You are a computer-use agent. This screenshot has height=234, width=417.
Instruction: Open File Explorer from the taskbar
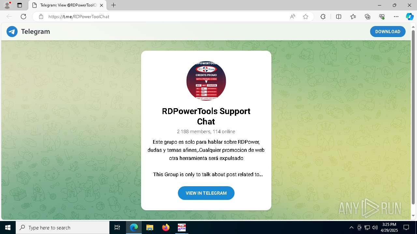click(x=150, y=227)
